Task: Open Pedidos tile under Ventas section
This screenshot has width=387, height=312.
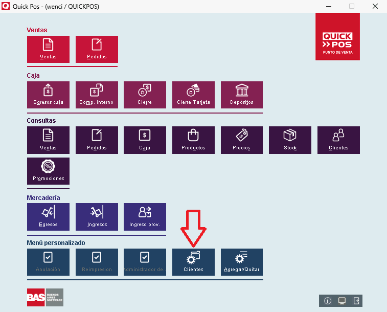Action: [x=97, y=49]
